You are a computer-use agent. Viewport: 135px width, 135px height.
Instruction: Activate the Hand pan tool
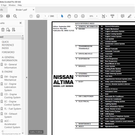(69, 16)
